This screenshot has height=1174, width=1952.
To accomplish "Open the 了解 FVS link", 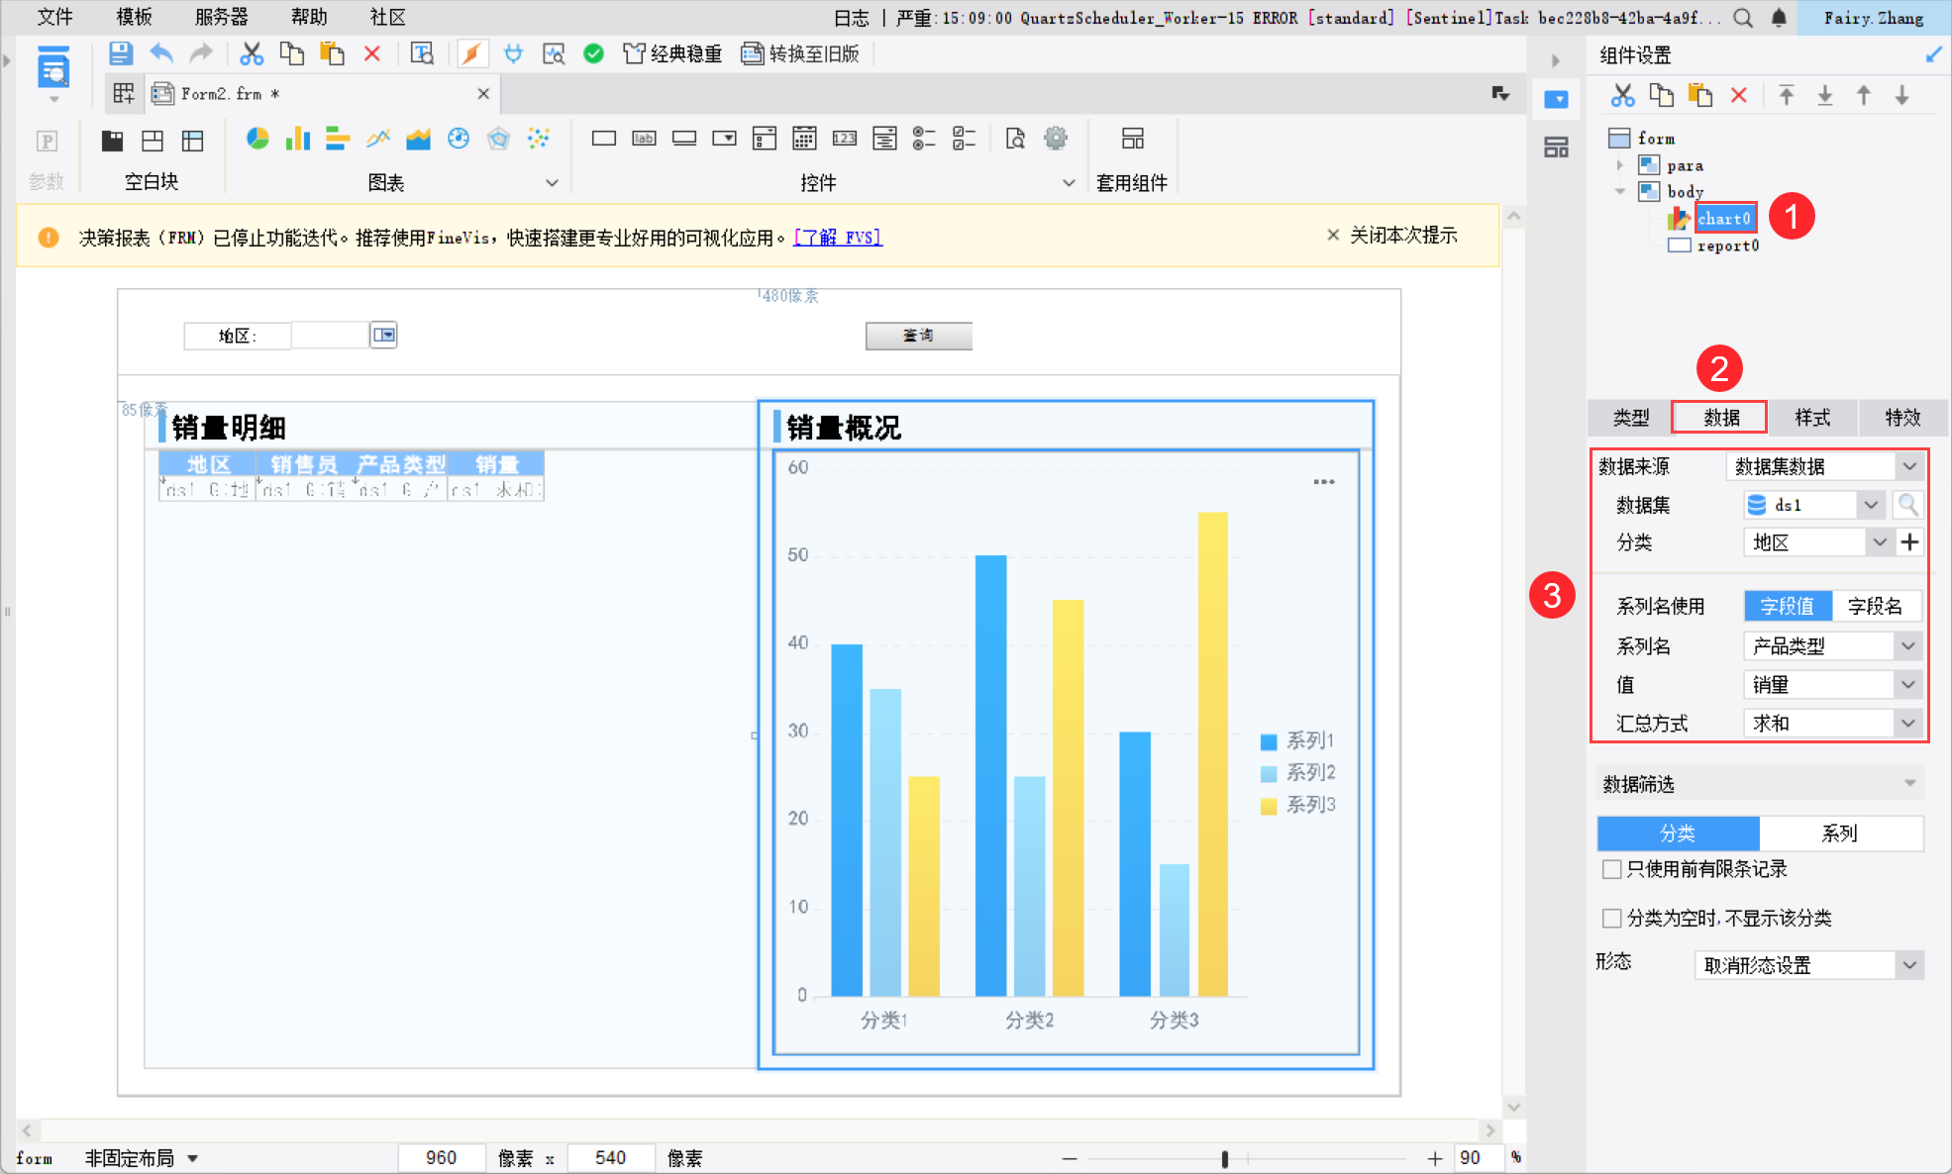I will [838, 238].
